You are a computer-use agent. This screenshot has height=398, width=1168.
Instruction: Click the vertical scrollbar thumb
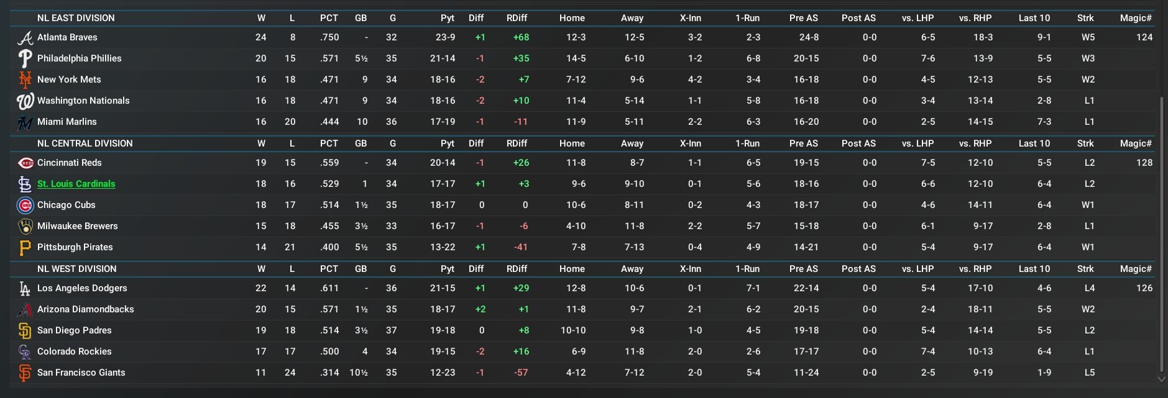coord(1161,233)
